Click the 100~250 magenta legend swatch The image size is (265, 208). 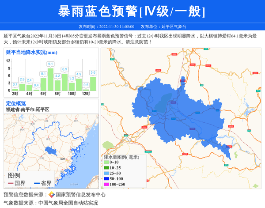coord(106,185)
